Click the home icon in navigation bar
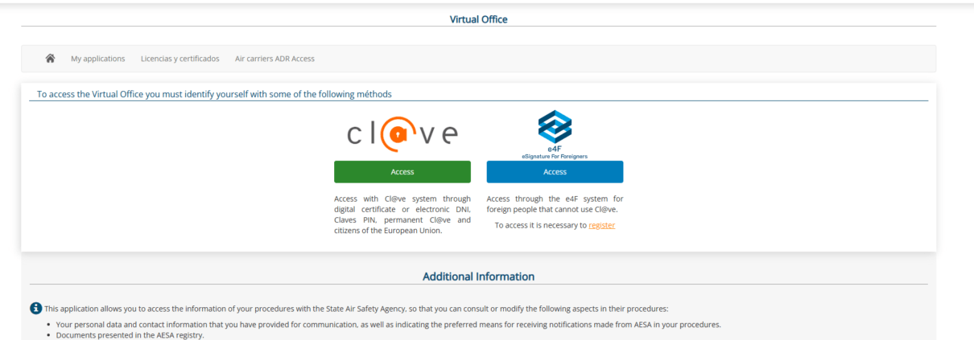The height and width of the screenshot is (340, 974). (x=50, y=59)
